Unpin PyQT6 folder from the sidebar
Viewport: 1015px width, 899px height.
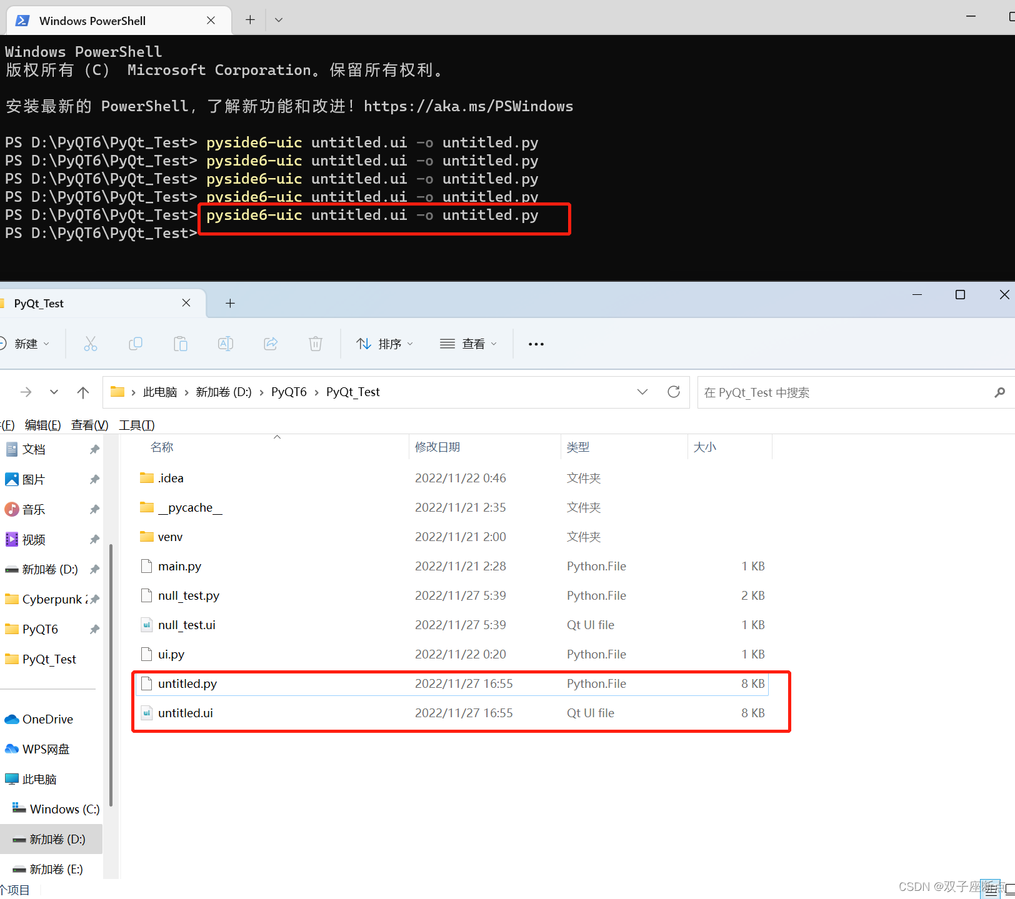tap(94, 629)
